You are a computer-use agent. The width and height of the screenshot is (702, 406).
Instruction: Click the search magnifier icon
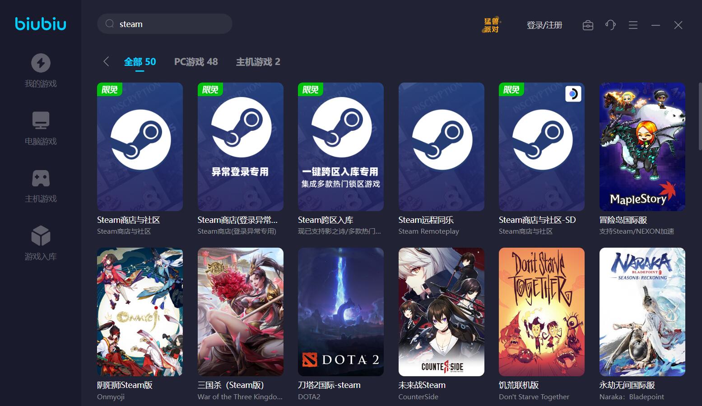tap(109, 23)
